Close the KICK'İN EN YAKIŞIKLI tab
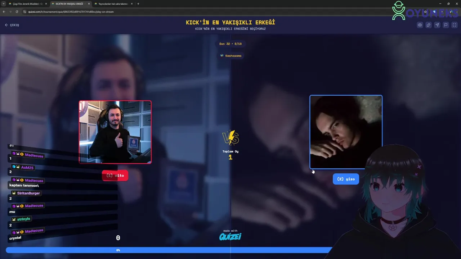The image size is (461, 259). (88, 4)
